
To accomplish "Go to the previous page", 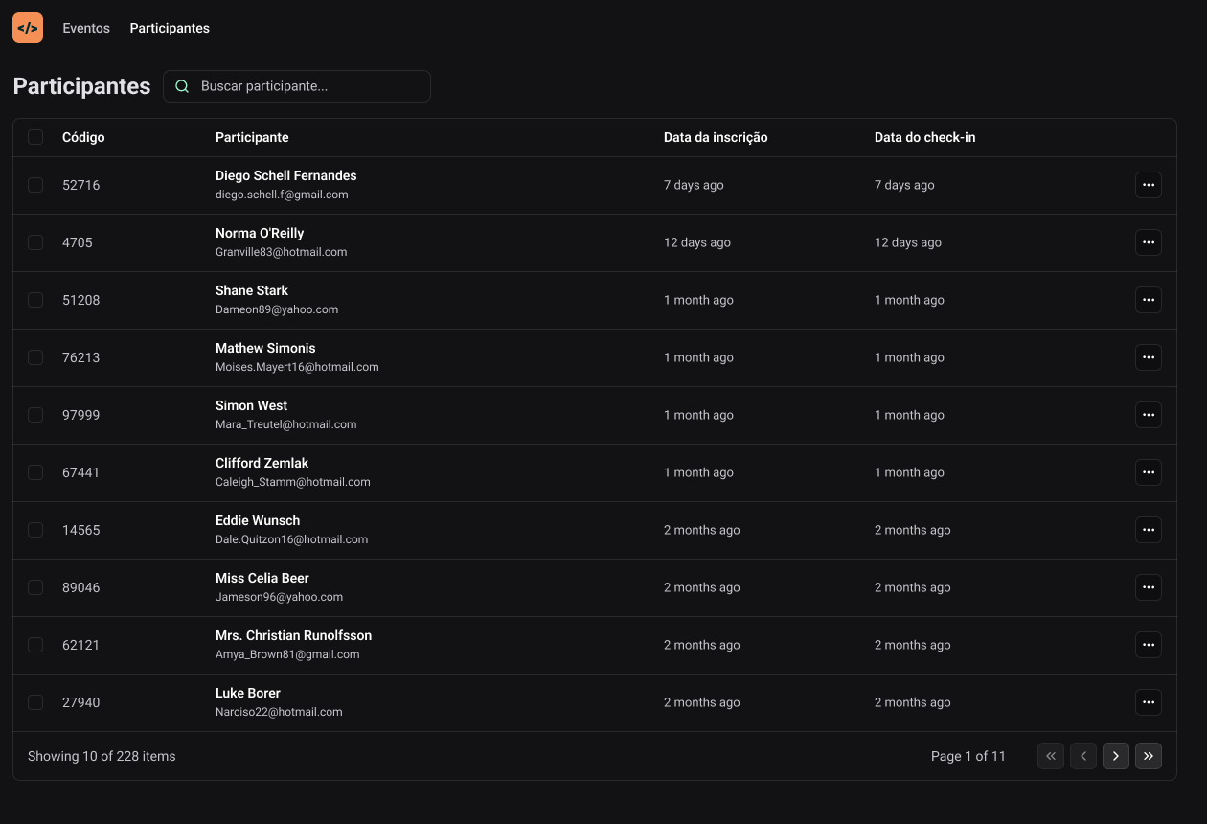I will (x=1083, y=756).
